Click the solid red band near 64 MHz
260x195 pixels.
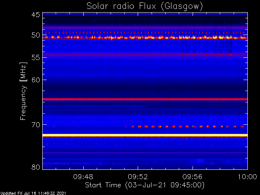(145, 99)
